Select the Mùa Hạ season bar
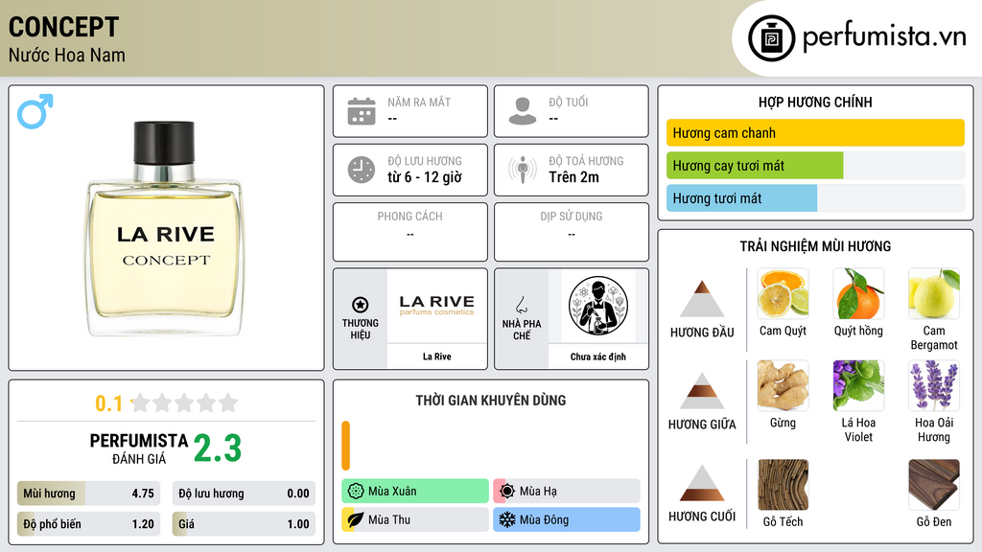Image resolution: width=982 pixels, height=552 pixels. pyautogui.click(x=567, y=492)
